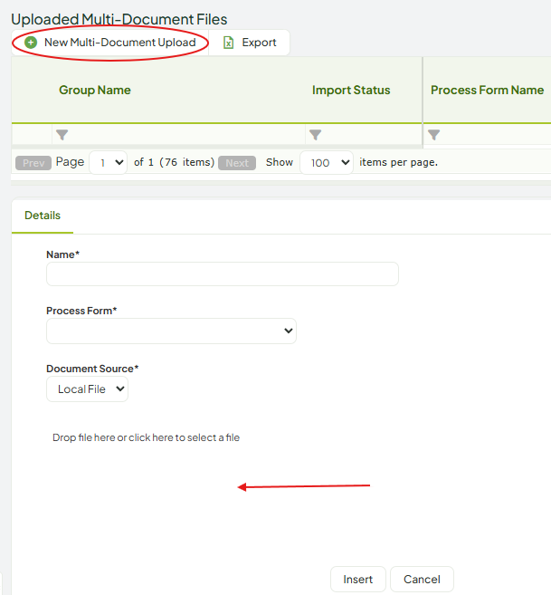Sort by Process Form Name column header
Viewport: 551px width, 595px height.
pyautogui.click(x=488, y=91)
